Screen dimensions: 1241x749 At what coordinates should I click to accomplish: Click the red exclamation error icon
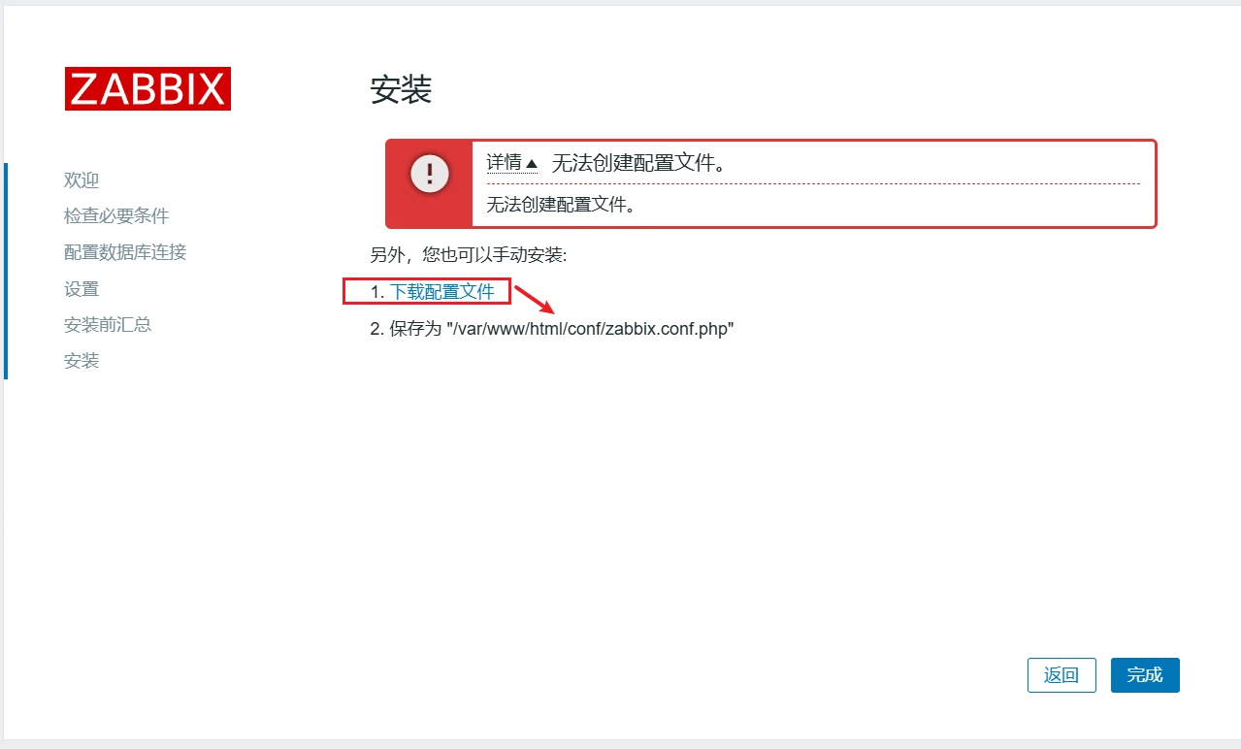[430, 175]
